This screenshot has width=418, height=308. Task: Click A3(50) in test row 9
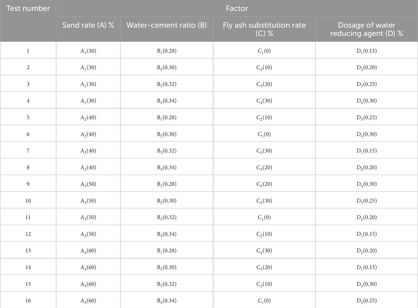(88, 184)
